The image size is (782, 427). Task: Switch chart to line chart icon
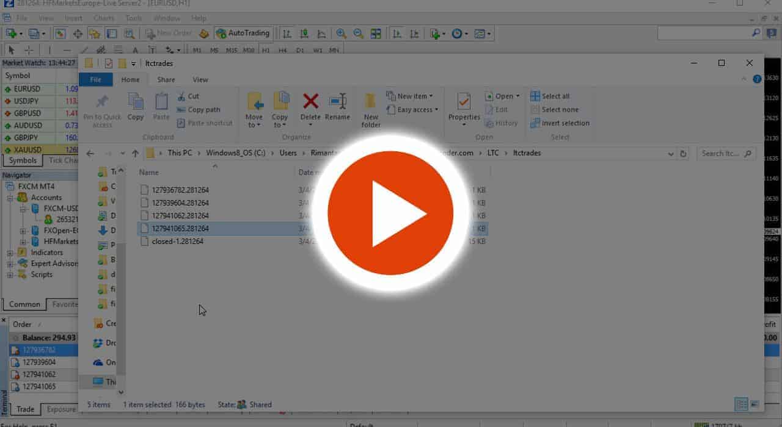321,34
